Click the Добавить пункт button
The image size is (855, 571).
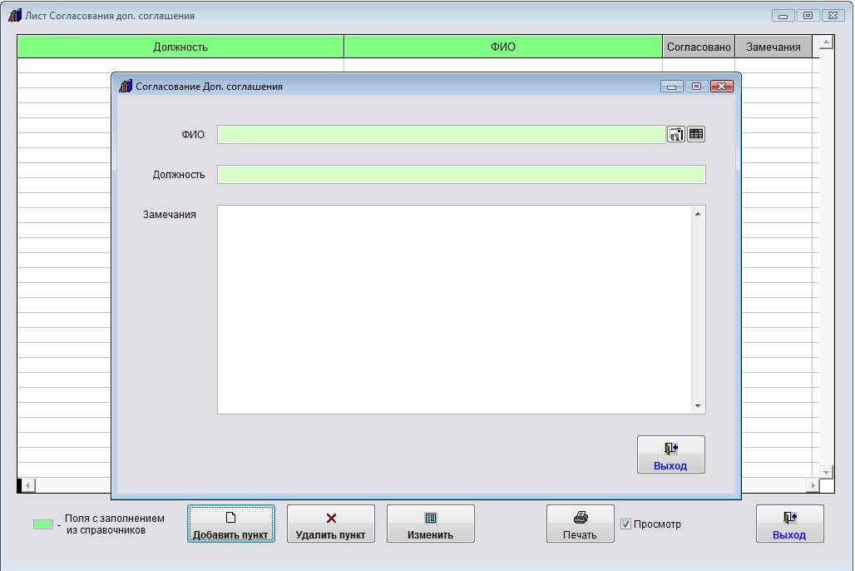pyautogui.click(x=231, y=524)
